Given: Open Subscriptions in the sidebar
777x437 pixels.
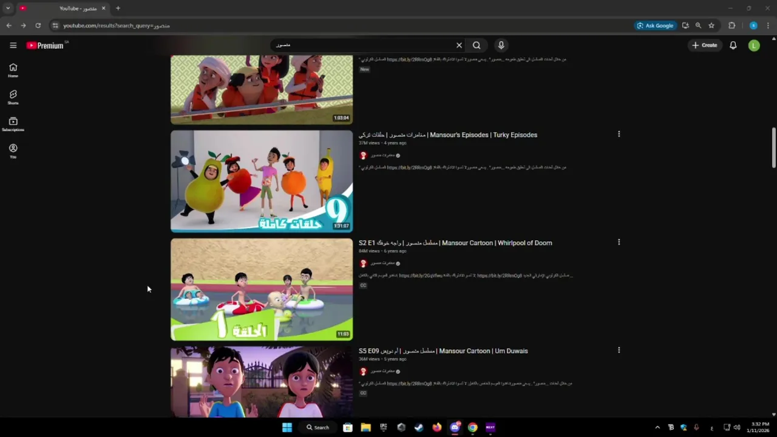Looking at the screenshot, I should (13, 124).
